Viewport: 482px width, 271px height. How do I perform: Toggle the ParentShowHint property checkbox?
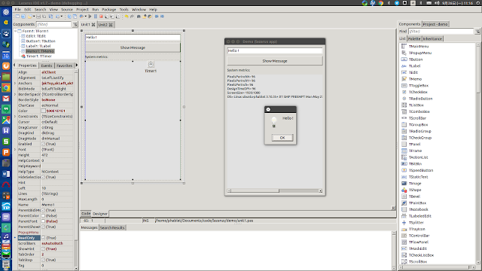coord(44,227)
